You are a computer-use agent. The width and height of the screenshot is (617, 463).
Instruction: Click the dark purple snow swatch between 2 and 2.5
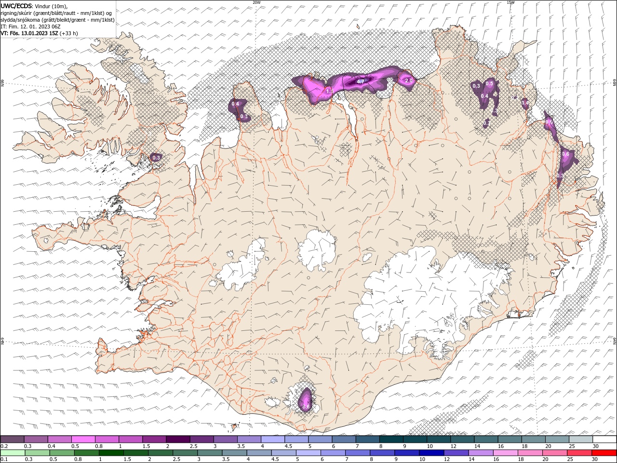click(x=178, y=439)
